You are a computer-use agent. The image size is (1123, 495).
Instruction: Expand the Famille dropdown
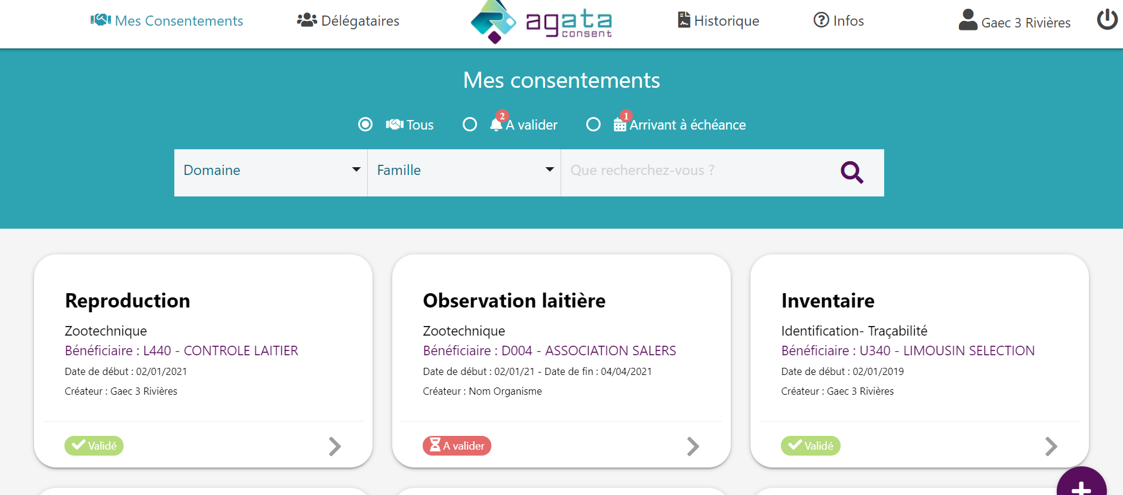(464, 171)
